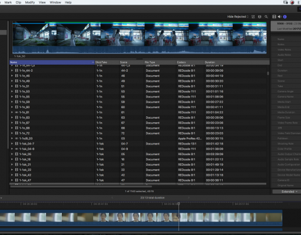This screenshot has width=301, height=235.
Task: Click the REDcode 13:1 codec cell
Action: tap(187, 144)
